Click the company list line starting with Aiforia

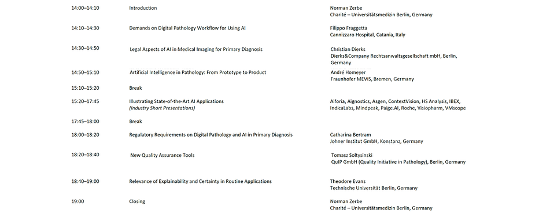(x=396, y=101)
